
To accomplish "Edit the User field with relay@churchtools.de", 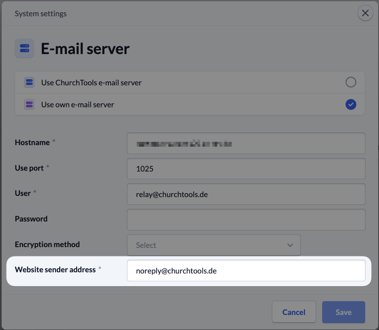I will [246, 194].
